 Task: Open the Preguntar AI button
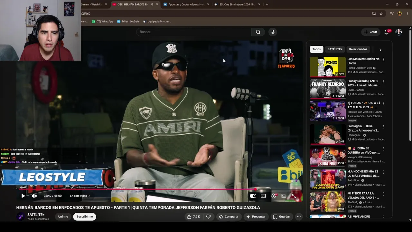tap(256, 217)
